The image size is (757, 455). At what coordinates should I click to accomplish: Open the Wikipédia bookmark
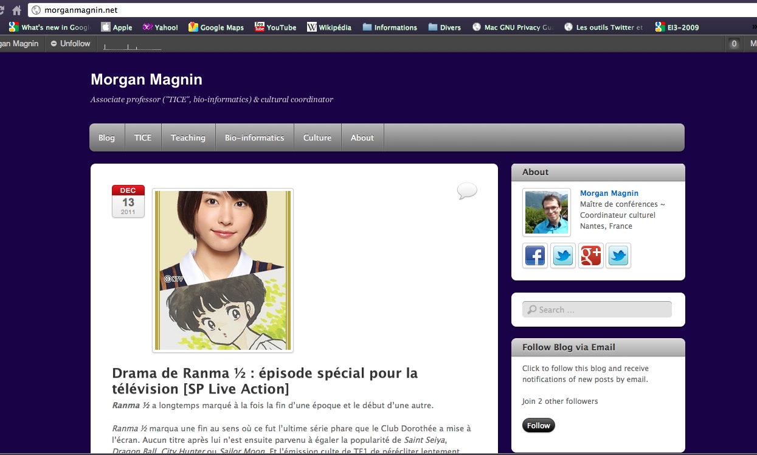pyautogui.click(x=329, y=27)
